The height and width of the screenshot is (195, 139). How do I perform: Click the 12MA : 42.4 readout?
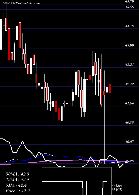tap(17, 180)
